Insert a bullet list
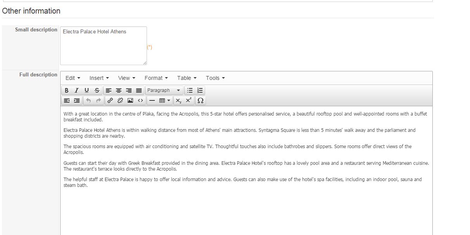Screen dimensions: 470x235 click(190, 90)
